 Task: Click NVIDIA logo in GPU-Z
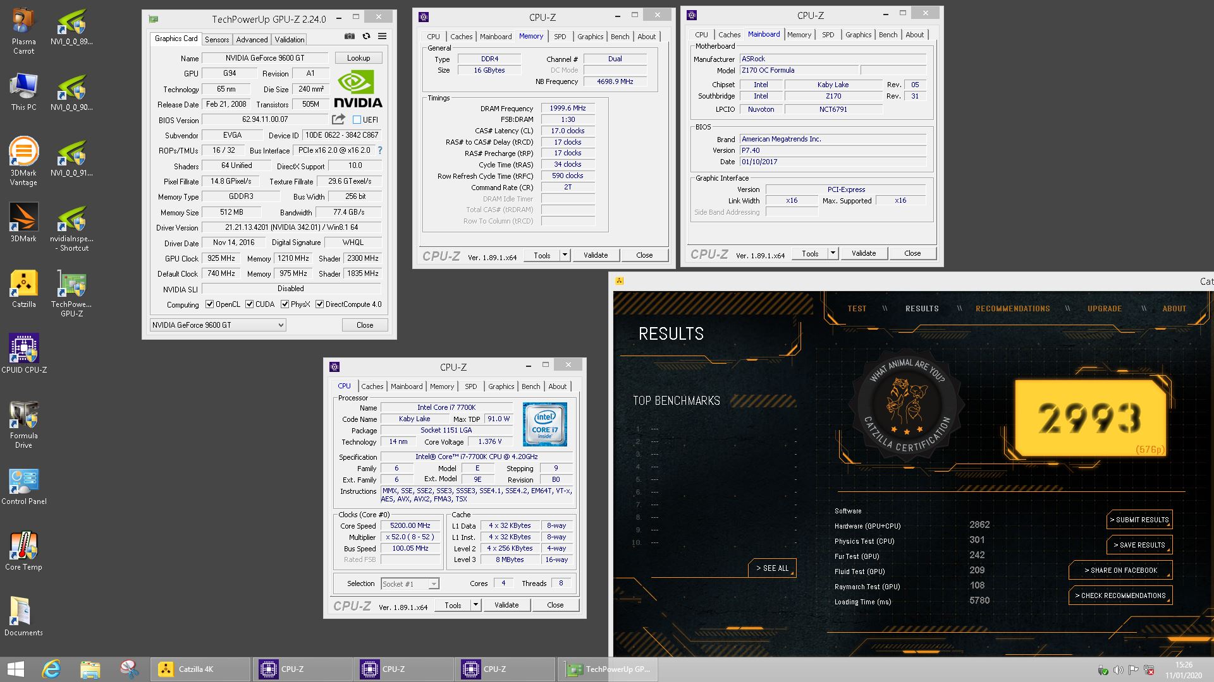(x=357, y=89)
